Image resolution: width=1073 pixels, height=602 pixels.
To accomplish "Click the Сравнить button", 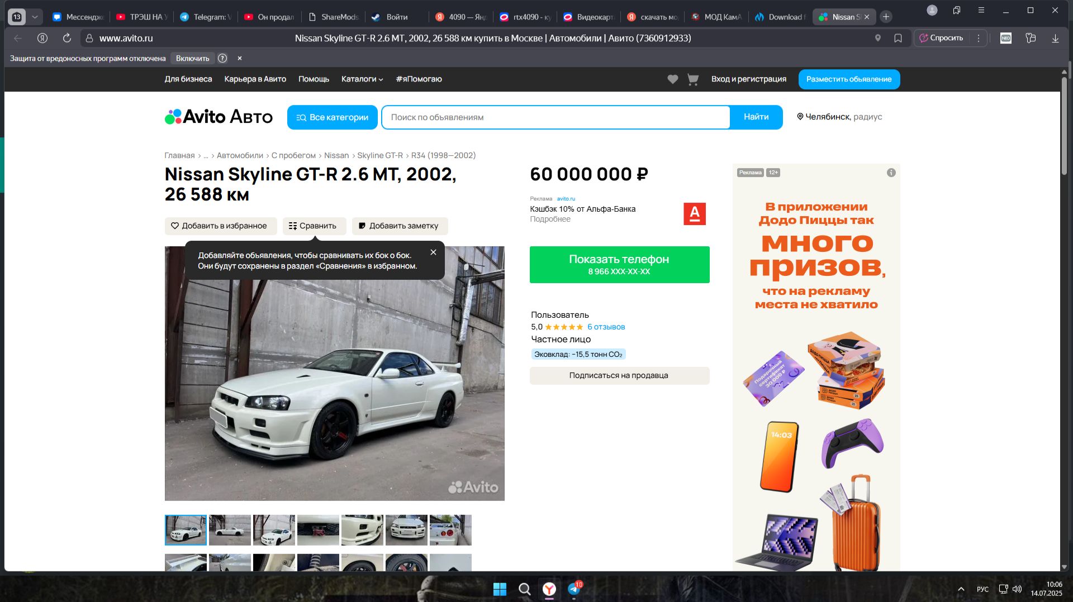I will click(x=314, y=226).
